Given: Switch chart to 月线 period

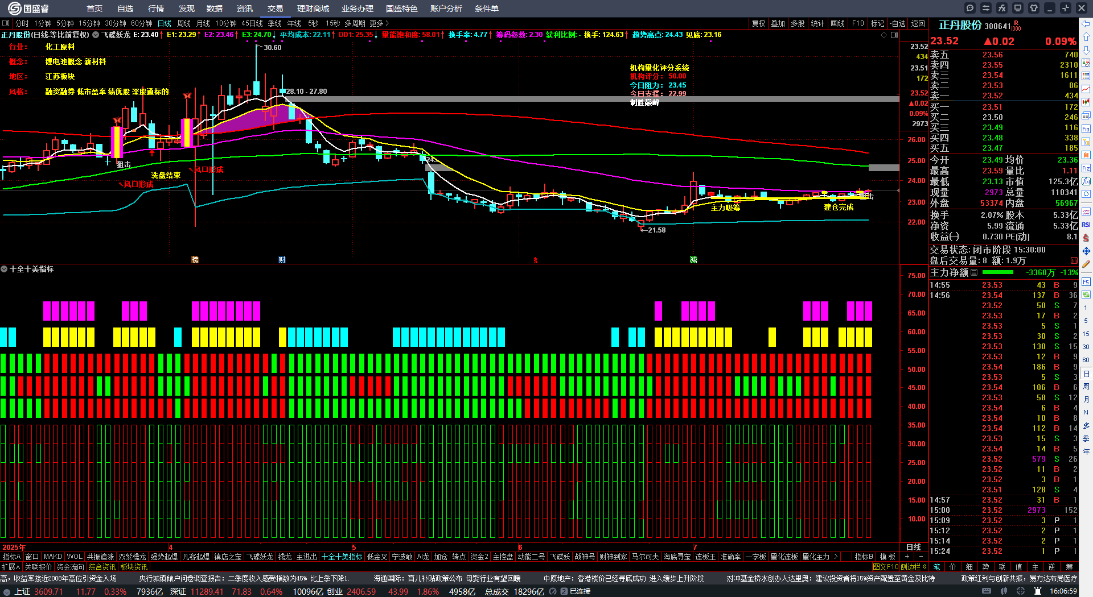Looking at the screenshot, I should (203, 23).
